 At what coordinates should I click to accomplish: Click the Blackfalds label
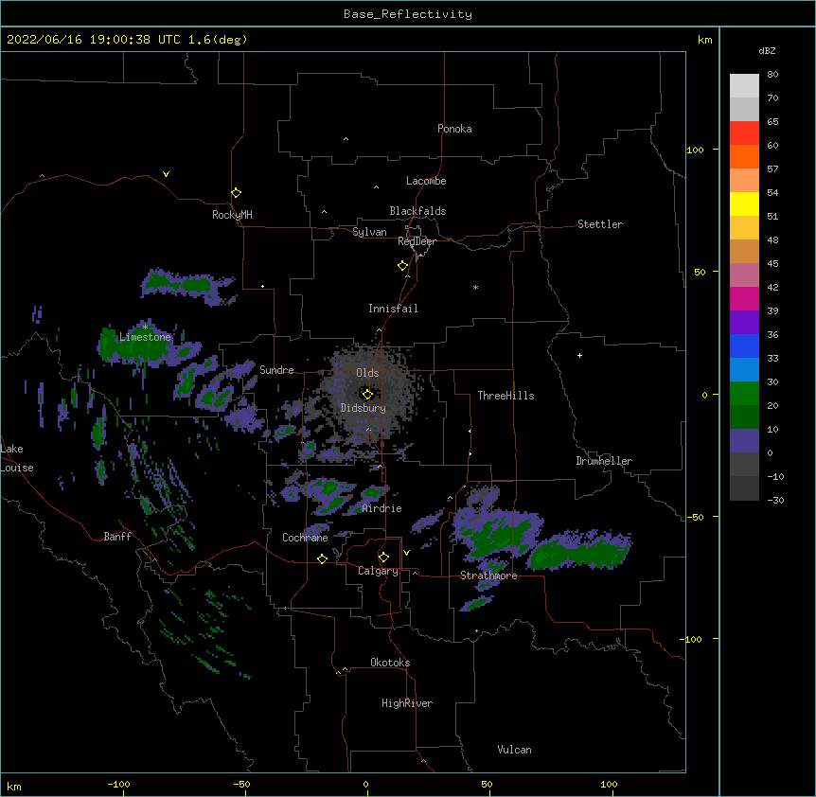tap(417, 211)
